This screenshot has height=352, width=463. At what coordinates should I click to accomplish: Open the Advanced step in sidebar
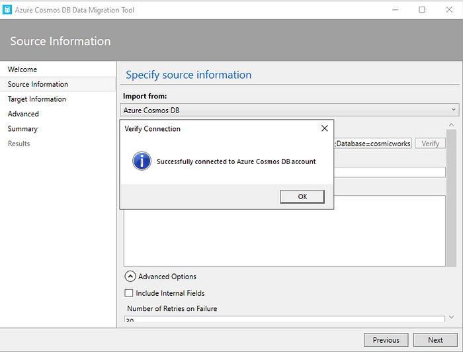click(23, 114)
